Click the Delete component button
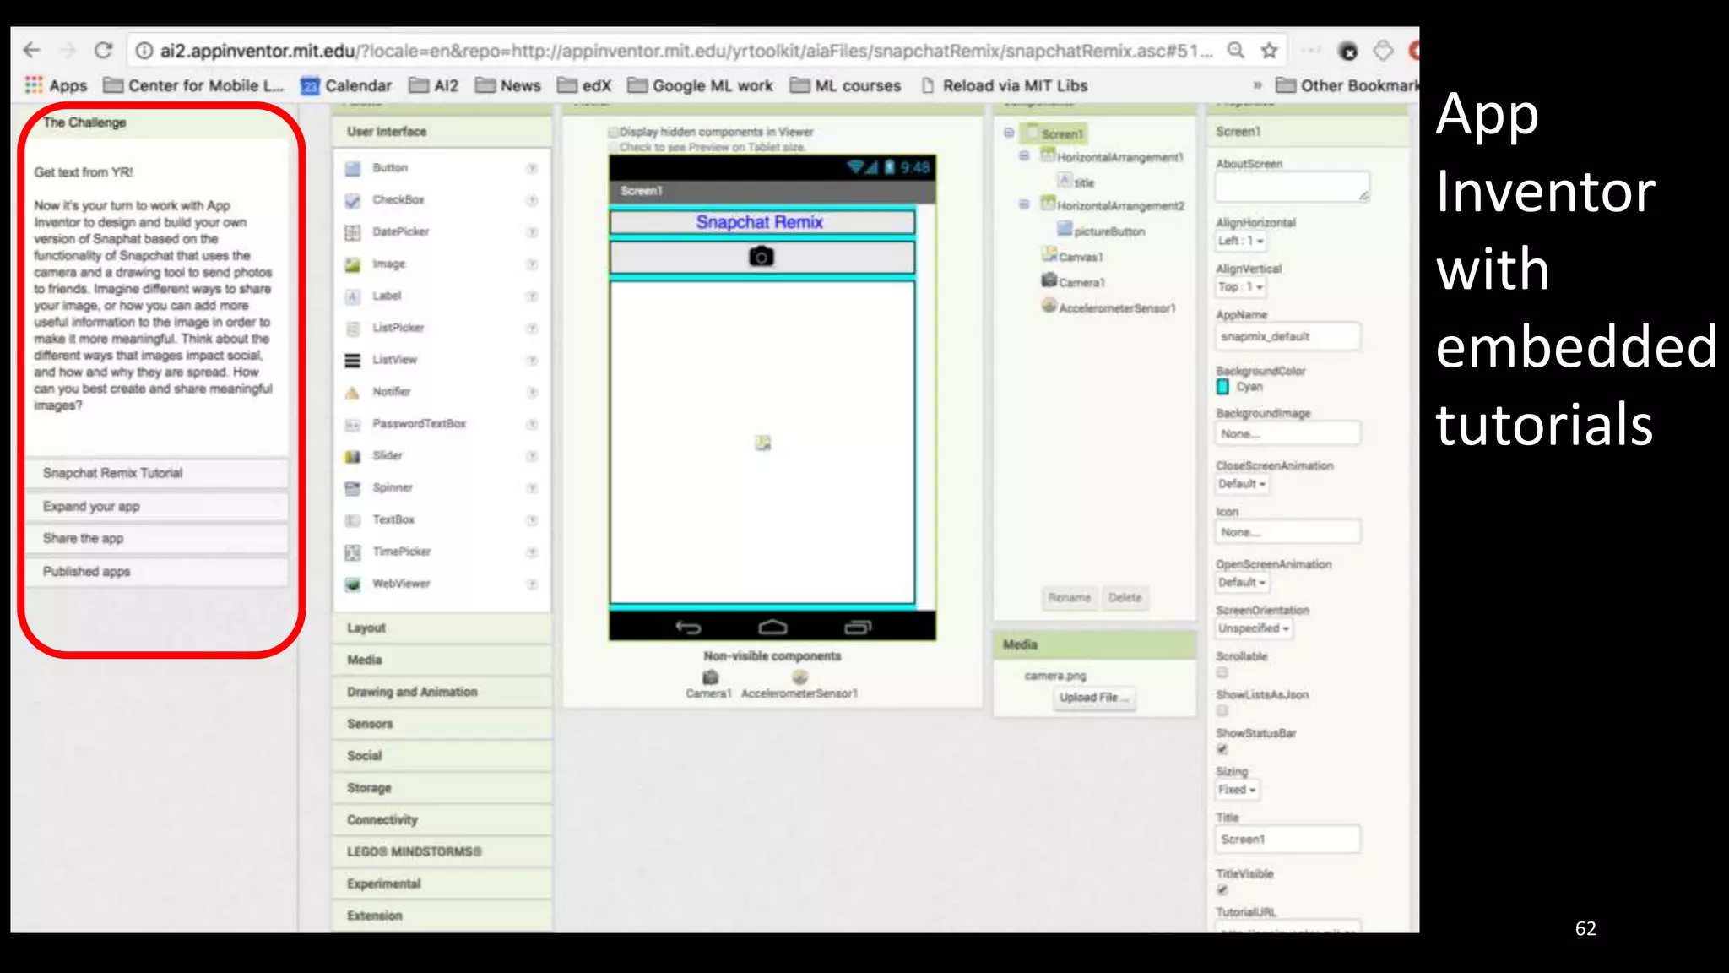The height and width of the screenshot is (973, 1729). pos(1125,598)
